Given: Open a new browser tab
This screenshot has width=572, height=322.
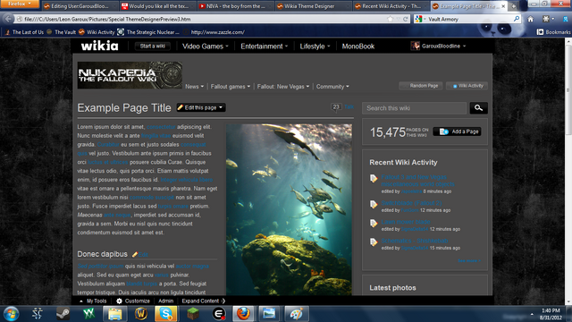Looking at the screenshot, I should tap(513, 6).
